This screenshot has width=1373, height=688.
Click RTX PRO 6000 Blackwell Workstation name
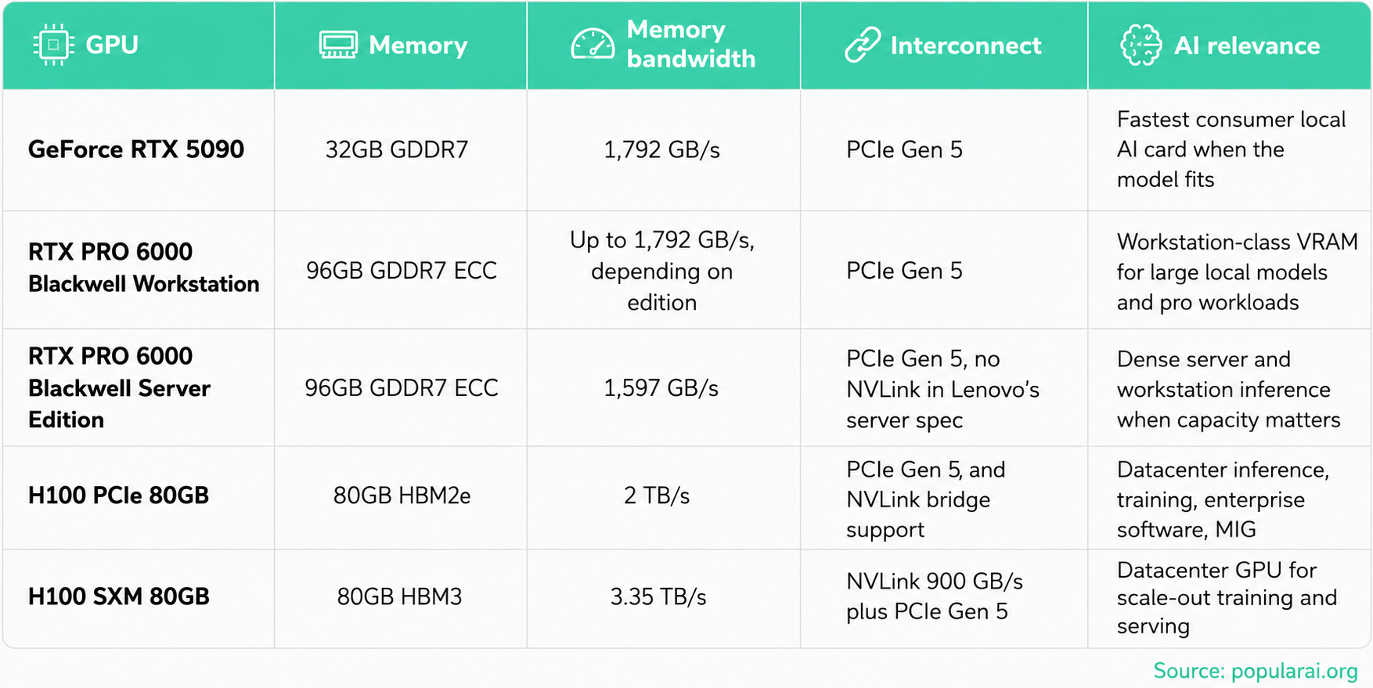pos(144,268)
